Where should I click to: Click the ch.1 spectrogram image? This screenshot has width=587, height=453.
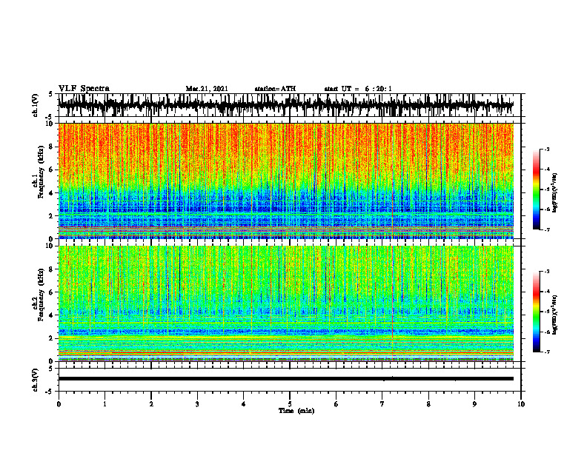coord(285,181)
